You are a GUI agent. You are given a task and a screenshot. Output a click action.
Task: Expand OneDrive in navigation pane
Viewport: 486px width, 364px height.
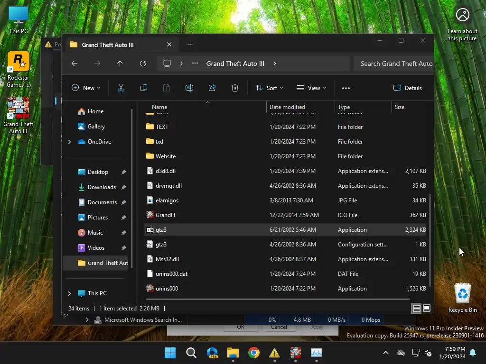(x=69, y=142)
